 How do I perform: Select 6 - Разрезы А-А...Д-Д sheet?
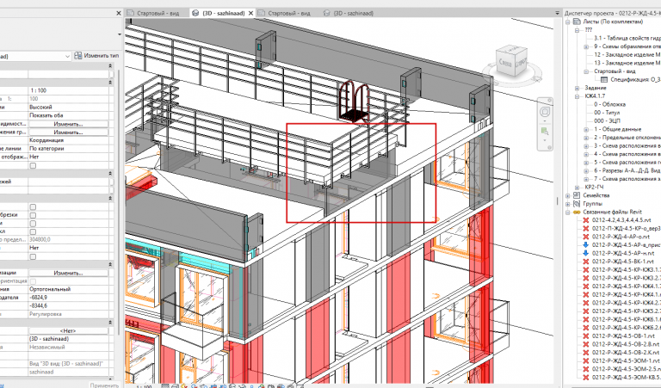click(627, 171)
